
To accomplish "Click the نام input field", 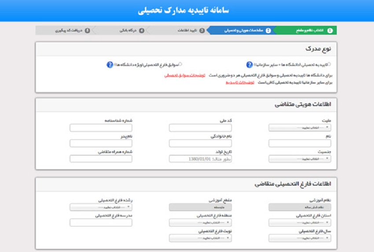I will [300, 143].
